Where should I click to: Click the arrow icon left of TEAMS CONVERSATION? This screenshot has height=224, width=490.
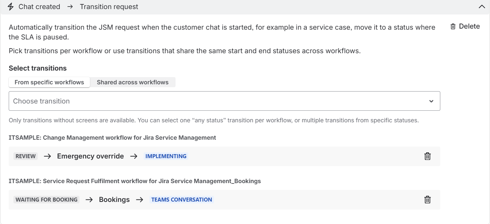(140, 200)
